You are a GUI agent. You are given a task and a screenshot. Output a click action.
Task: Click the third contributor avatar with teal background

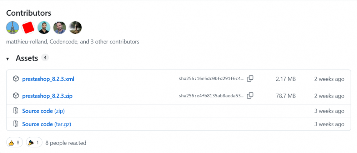point(44,27)
